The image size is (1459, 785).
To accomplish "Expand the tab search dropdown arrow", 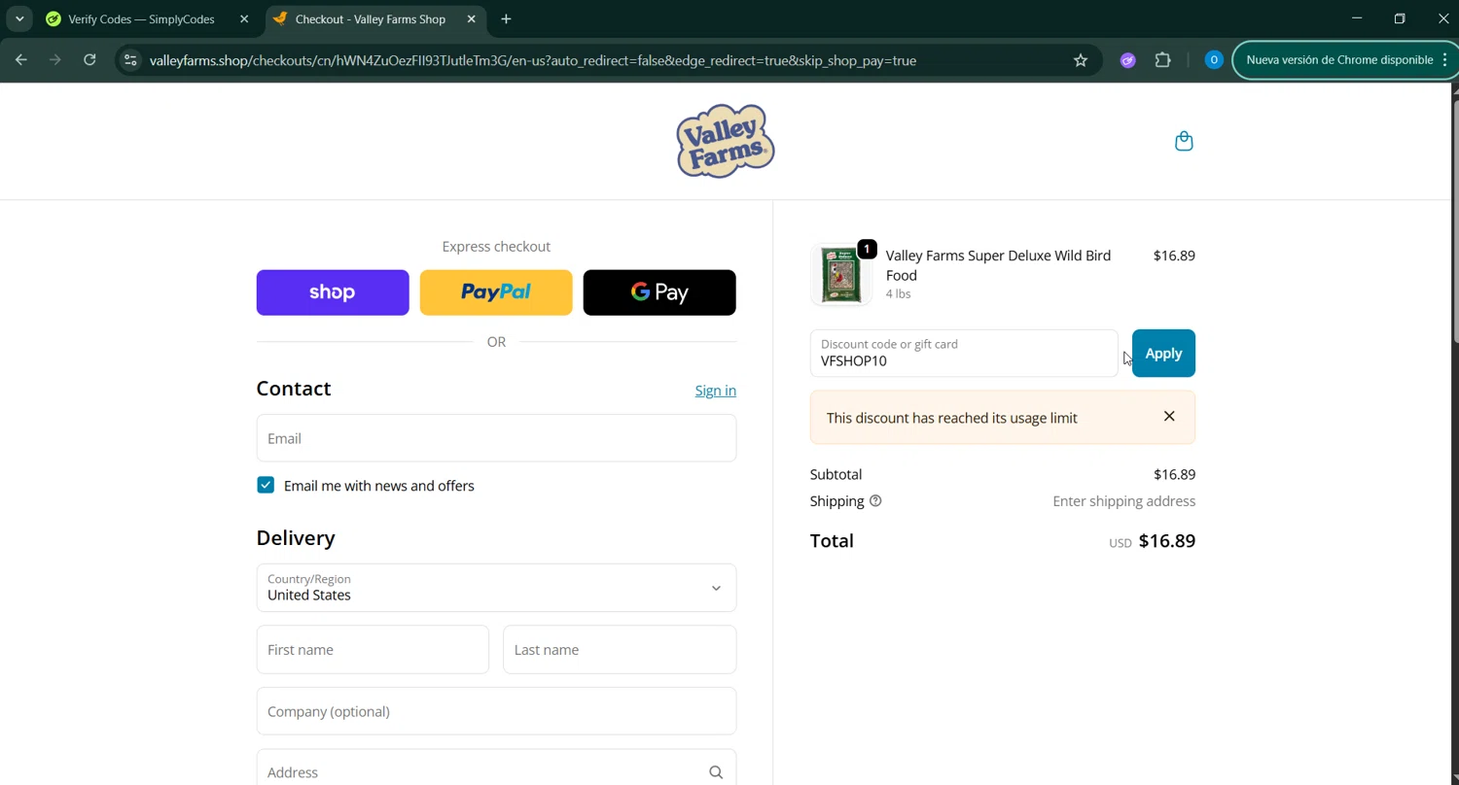I will pos(19,18).
